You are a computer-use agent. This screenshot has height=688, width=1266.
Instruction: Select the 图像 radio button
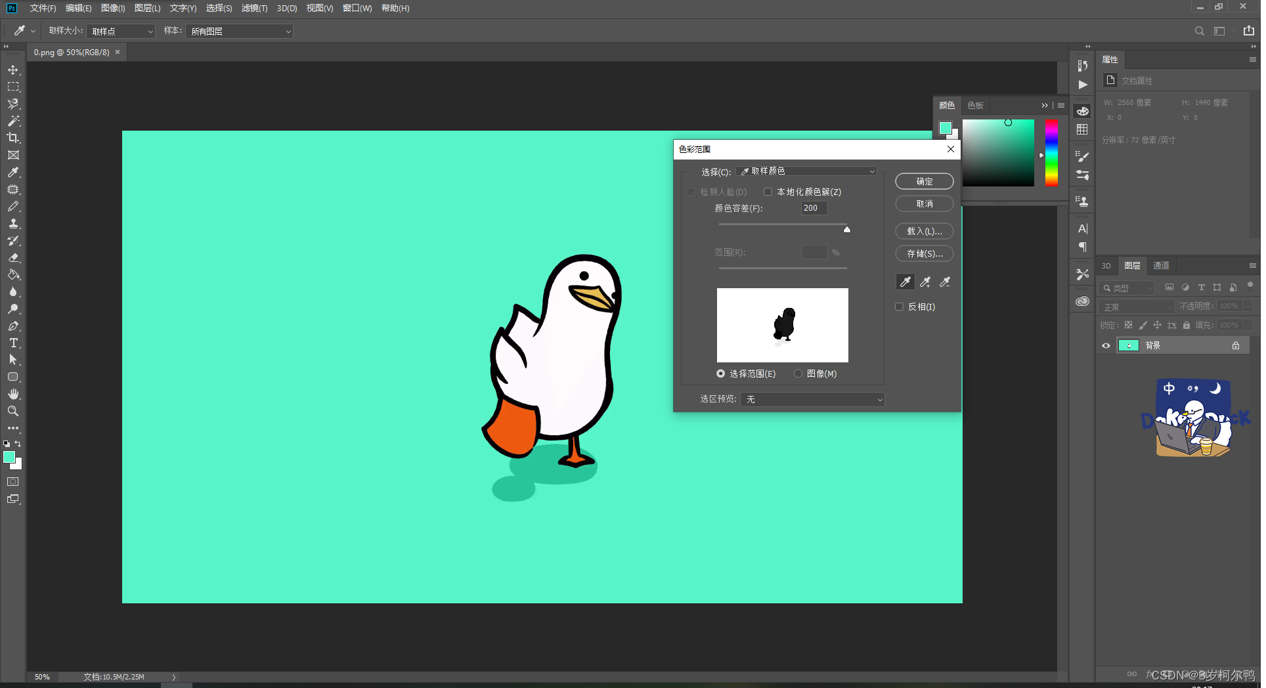click(x=798, y=374)
